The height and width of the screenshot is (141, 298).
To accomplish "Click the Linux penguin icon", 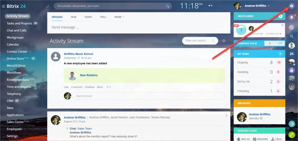I will [x=273, y=139].
